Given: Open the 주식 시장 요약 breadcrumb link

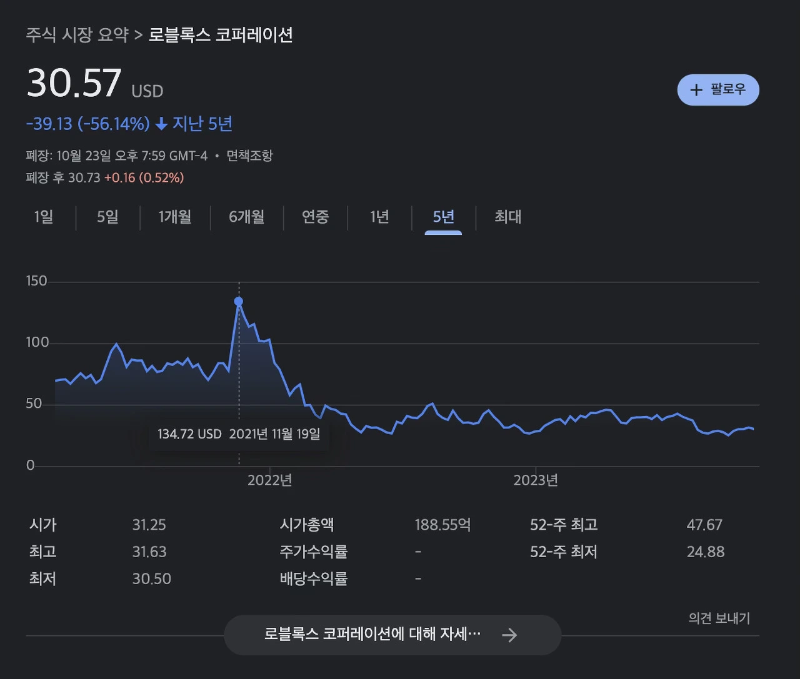Looking at the screenshot, I should [x=77, y=34].
